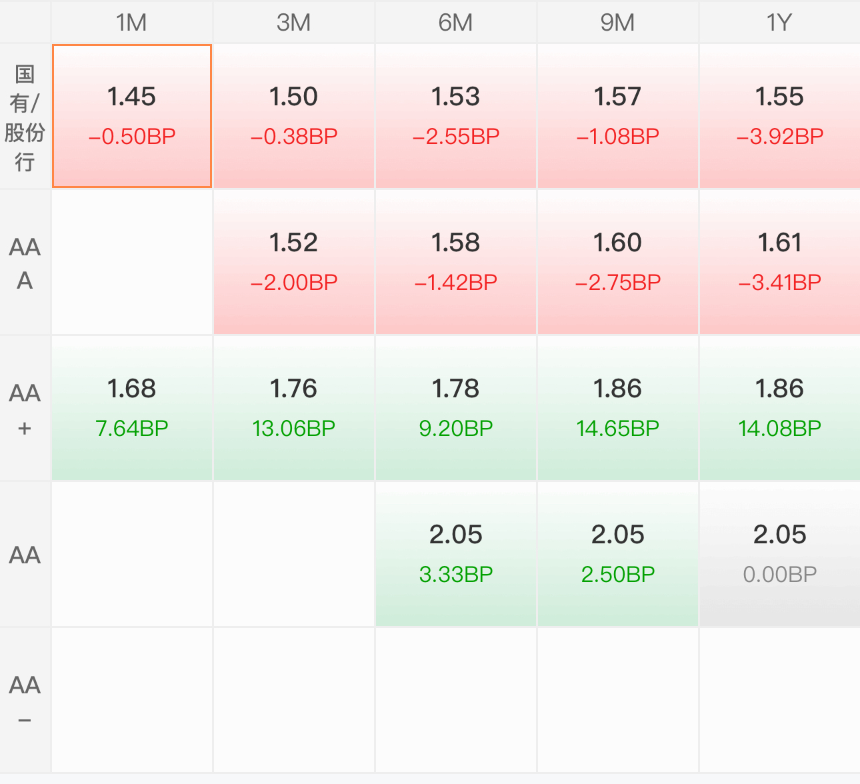Select the 3M column header
860x784 pixels.
click(x=294, y=23)
